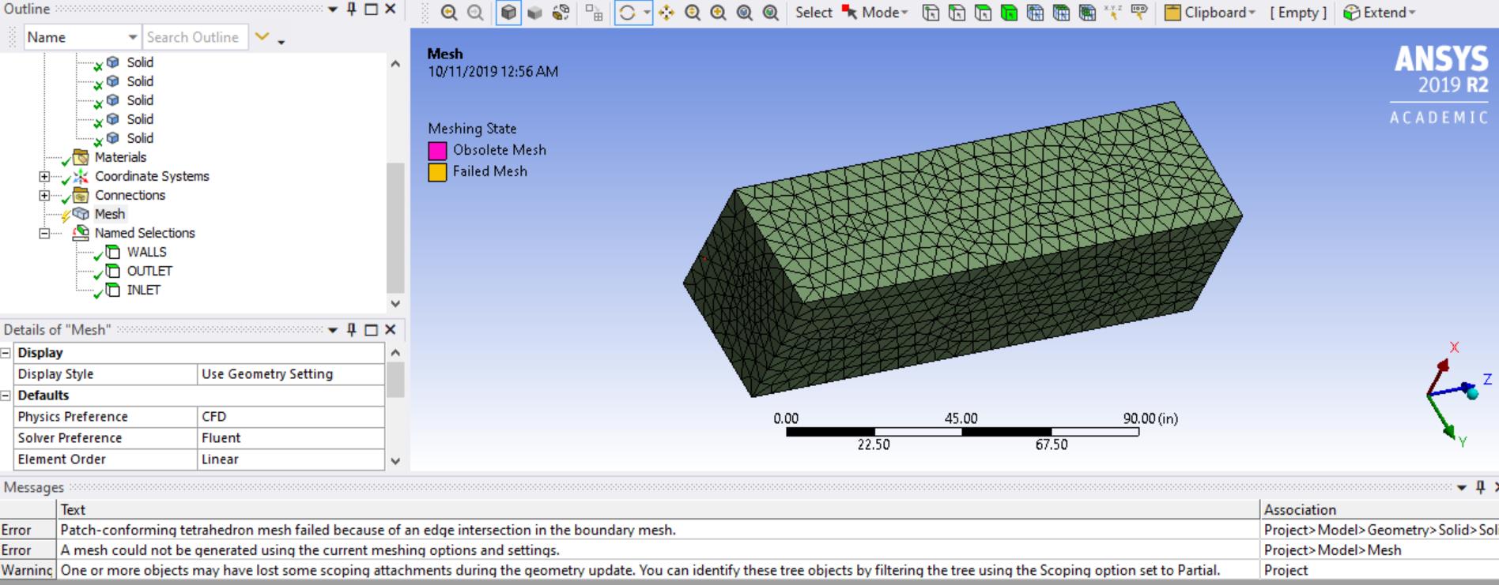This screenshot has height=585, width=1499.
Task: Enable the Face selection filter icon
Action: tap(983, 13)
